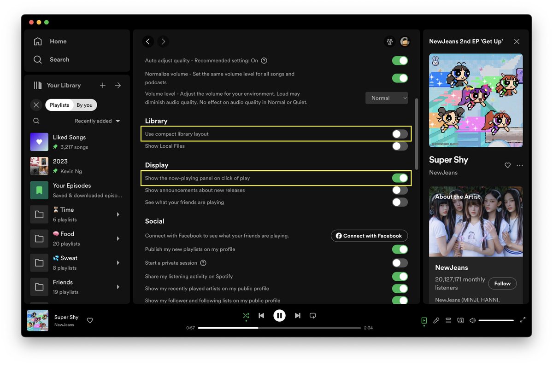Turn off Normalize volume

point(400,78)
